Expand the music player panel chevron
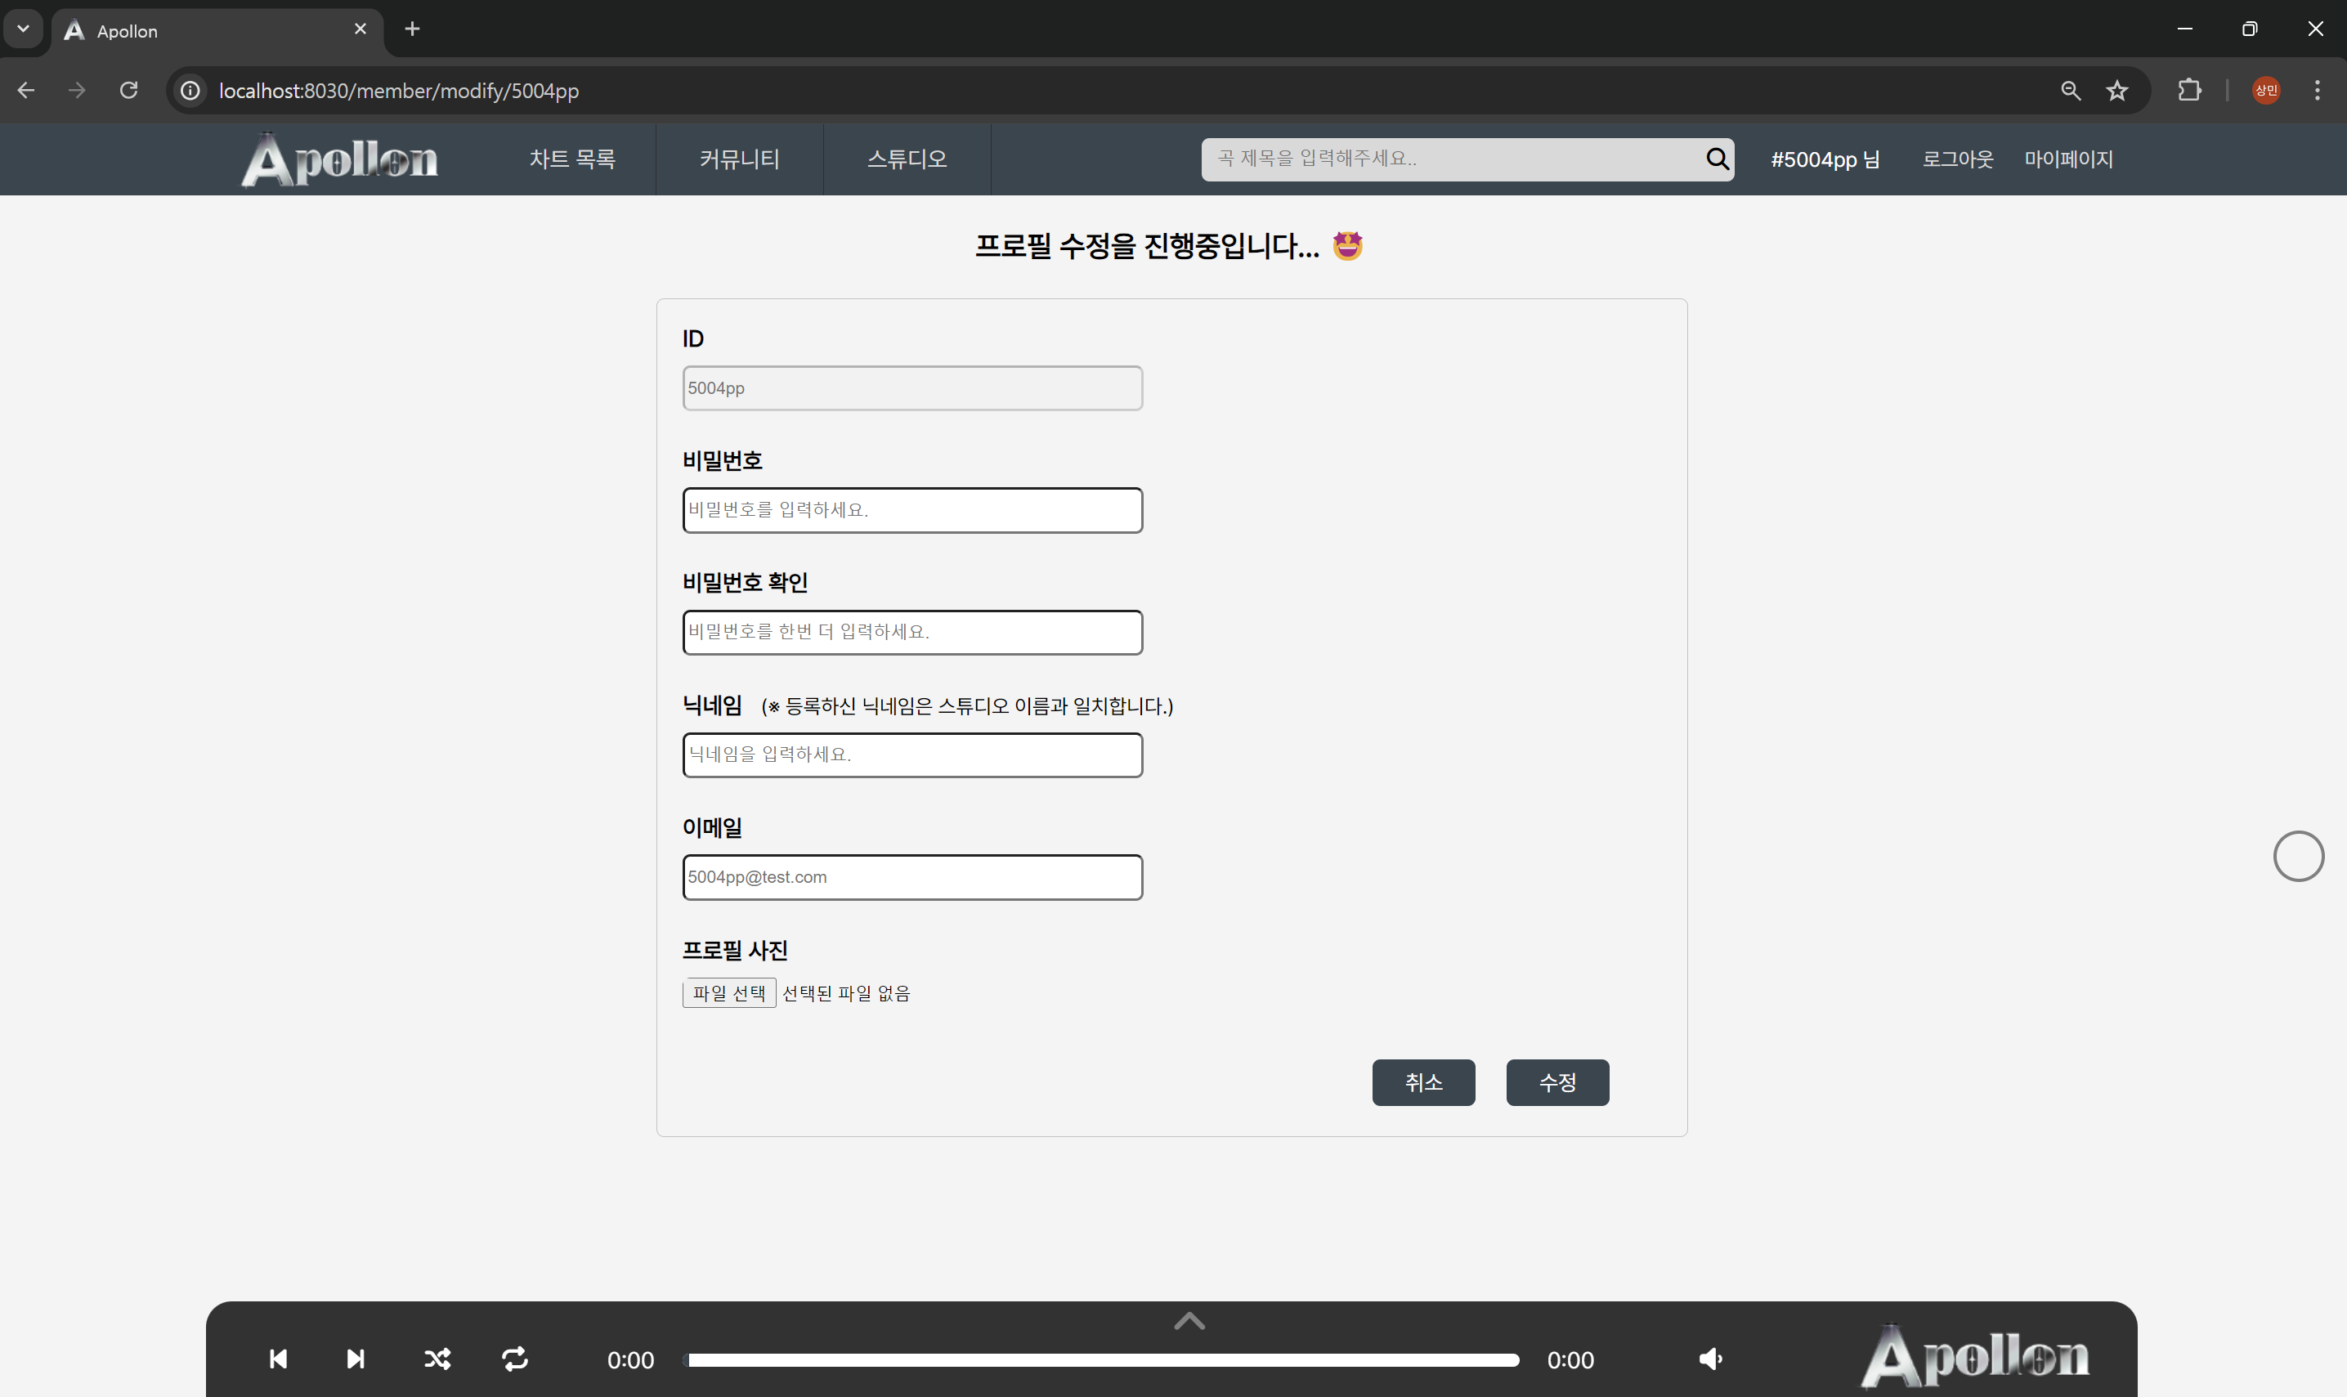Image resolution: width=2347 pixels, height=1397 pixels. [x=1189, y=1321]
